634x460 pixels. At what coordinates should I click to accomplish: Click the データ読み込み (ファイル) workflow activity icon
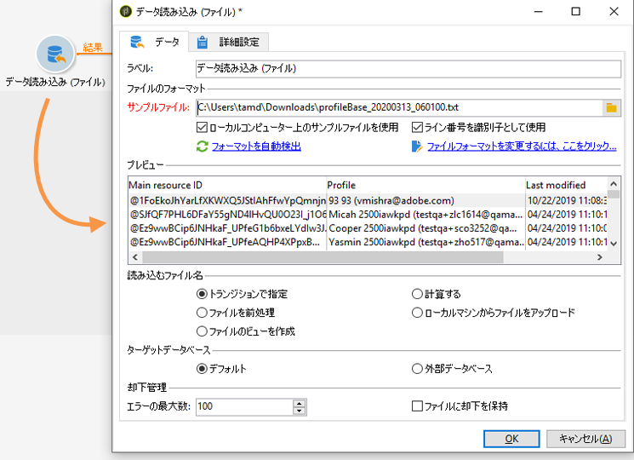click(x=55, y=55)
